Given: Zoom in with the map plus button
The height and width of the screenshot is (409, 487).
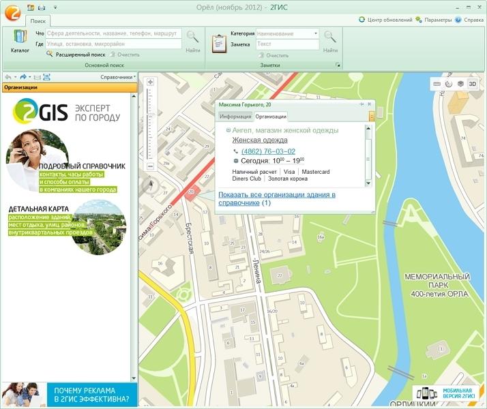Looking at the screenshot, I should point(150,82).
